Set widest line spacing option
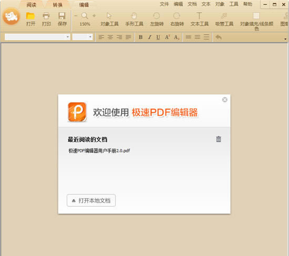 click(207, 37)
